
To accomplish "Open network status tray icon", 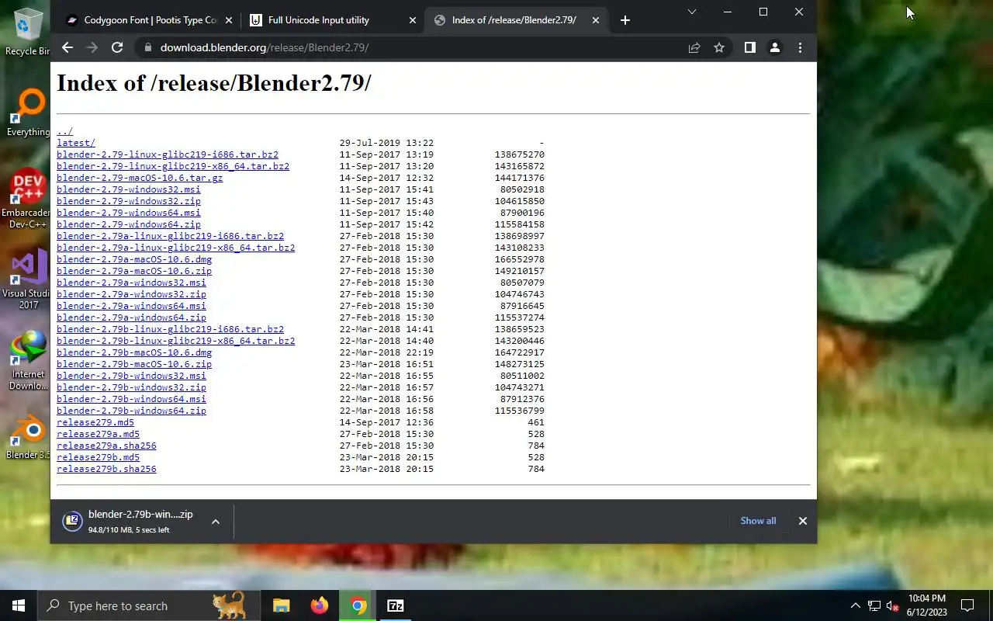I will [874, 605].
